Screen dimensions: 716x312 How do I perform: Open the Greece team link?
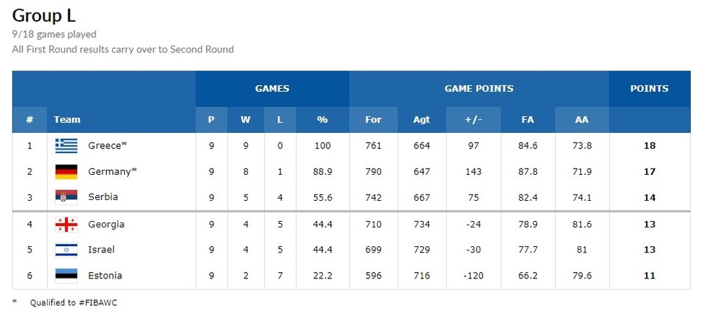pos(107,146)
